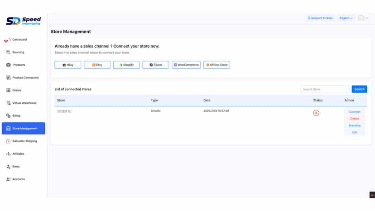Expand the English language dropdown

[346, 18]
